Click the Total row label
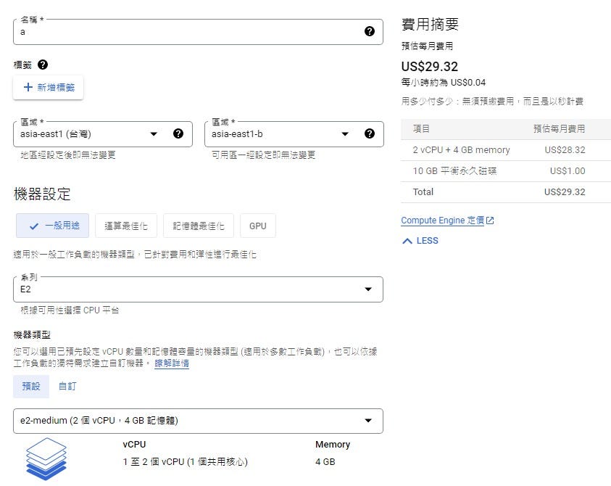This screenshot has height=486, width=611. [x=423, y=192]
